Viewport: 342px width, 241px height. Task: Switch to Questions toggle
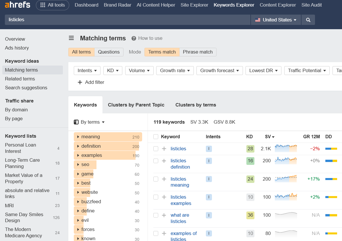tap(109, 52)
